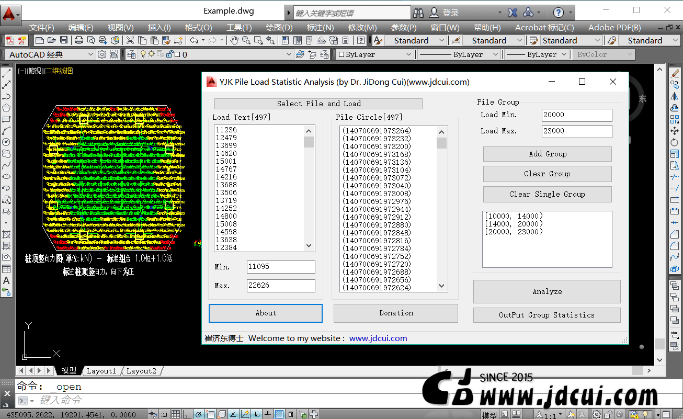Click the Autodesk Exchange X icon
Screen dimensions: 683x419
tap(513, 13)
